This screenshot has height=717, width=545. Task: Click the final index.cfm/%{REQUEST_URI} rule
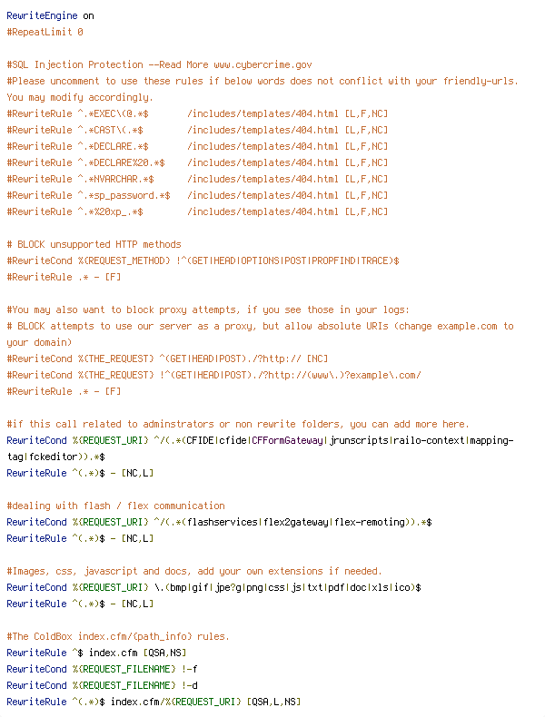tap(154, 702)
